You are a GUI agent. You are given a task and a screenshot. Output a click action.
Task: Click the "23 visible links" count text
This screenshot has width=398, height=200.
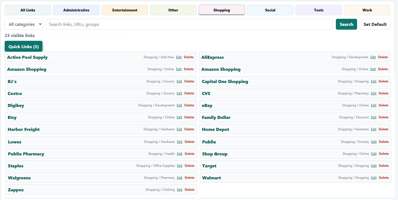20,35
